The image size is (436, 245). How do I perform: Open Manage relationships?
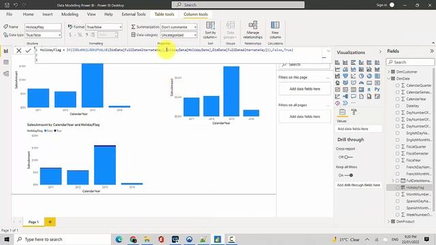pos(253,30)
